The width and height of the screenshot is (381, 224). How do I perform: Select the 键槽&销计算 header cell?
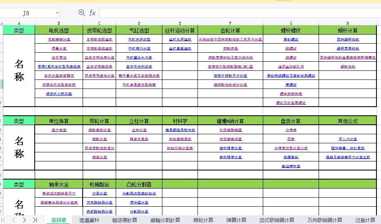tap(230, 121)
